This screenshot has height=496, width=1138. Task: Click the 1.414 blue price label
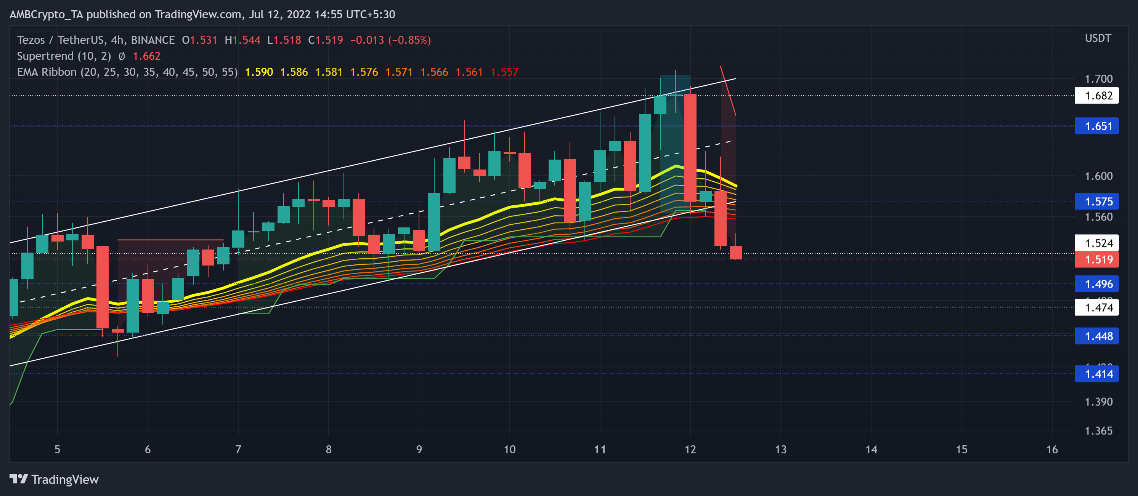tap(1096, 374)
